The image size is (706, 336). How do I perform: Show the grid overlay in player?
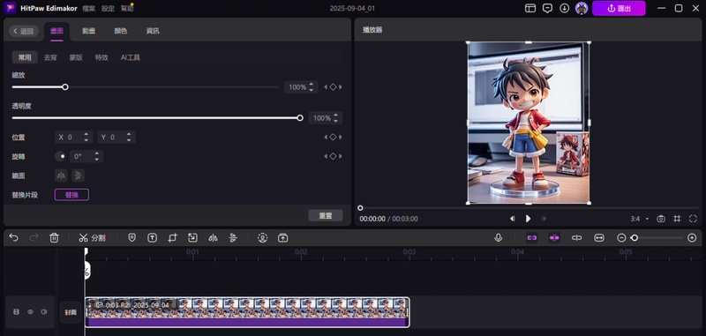pyautogui.click(x=677, y=219)
